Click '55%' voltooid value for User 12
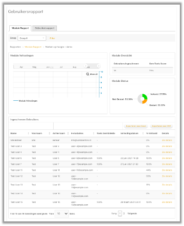The height and width of the screenshot is (226, 184). pos(148,176)
